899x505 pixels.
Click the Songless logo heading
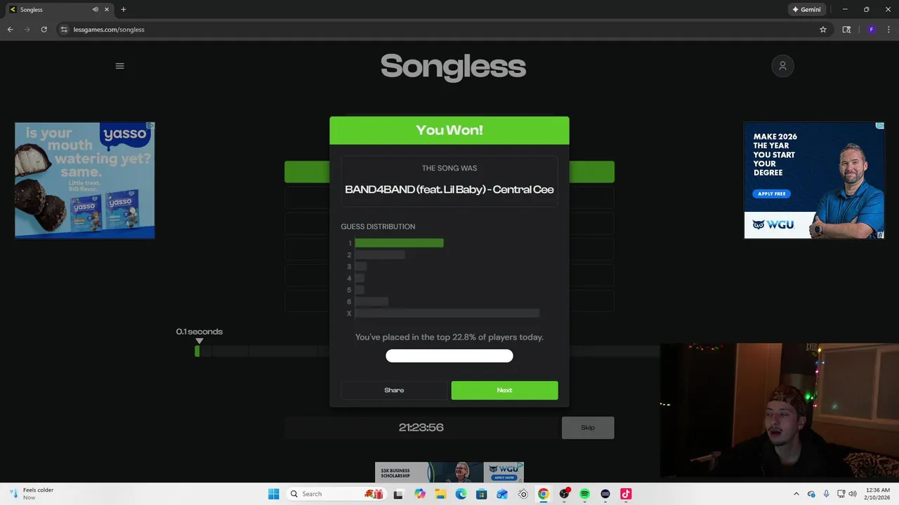[x=453, y=67]
